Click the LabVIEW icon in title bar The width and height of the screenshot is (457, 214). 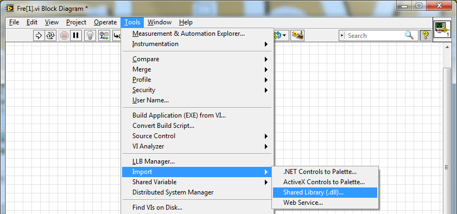tap(10, 9)
